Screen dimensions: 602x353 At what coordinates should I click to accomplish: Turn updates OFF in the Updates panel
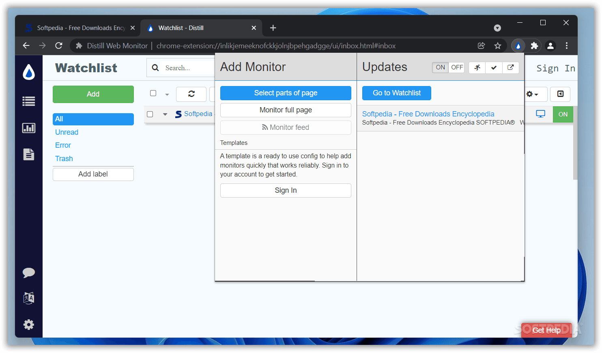[x=457, y=67]
